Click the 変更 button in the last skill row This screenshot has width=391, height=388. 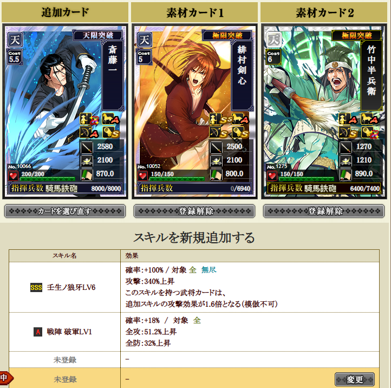(x=355, y=379)
